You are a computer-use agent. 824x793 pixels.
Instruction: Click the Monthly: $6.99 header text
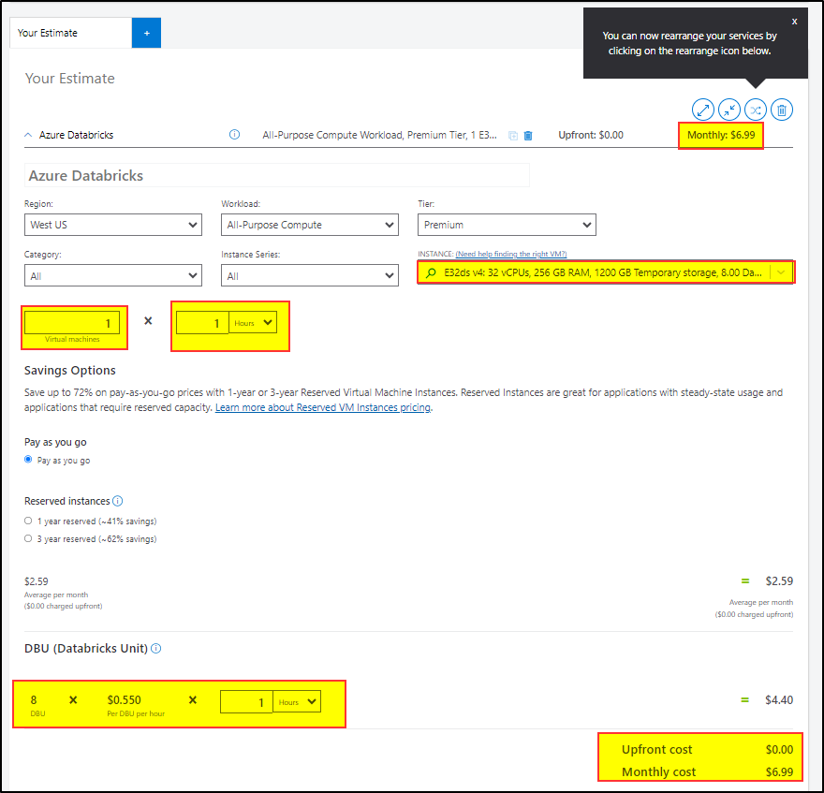(x=721, y=135)
